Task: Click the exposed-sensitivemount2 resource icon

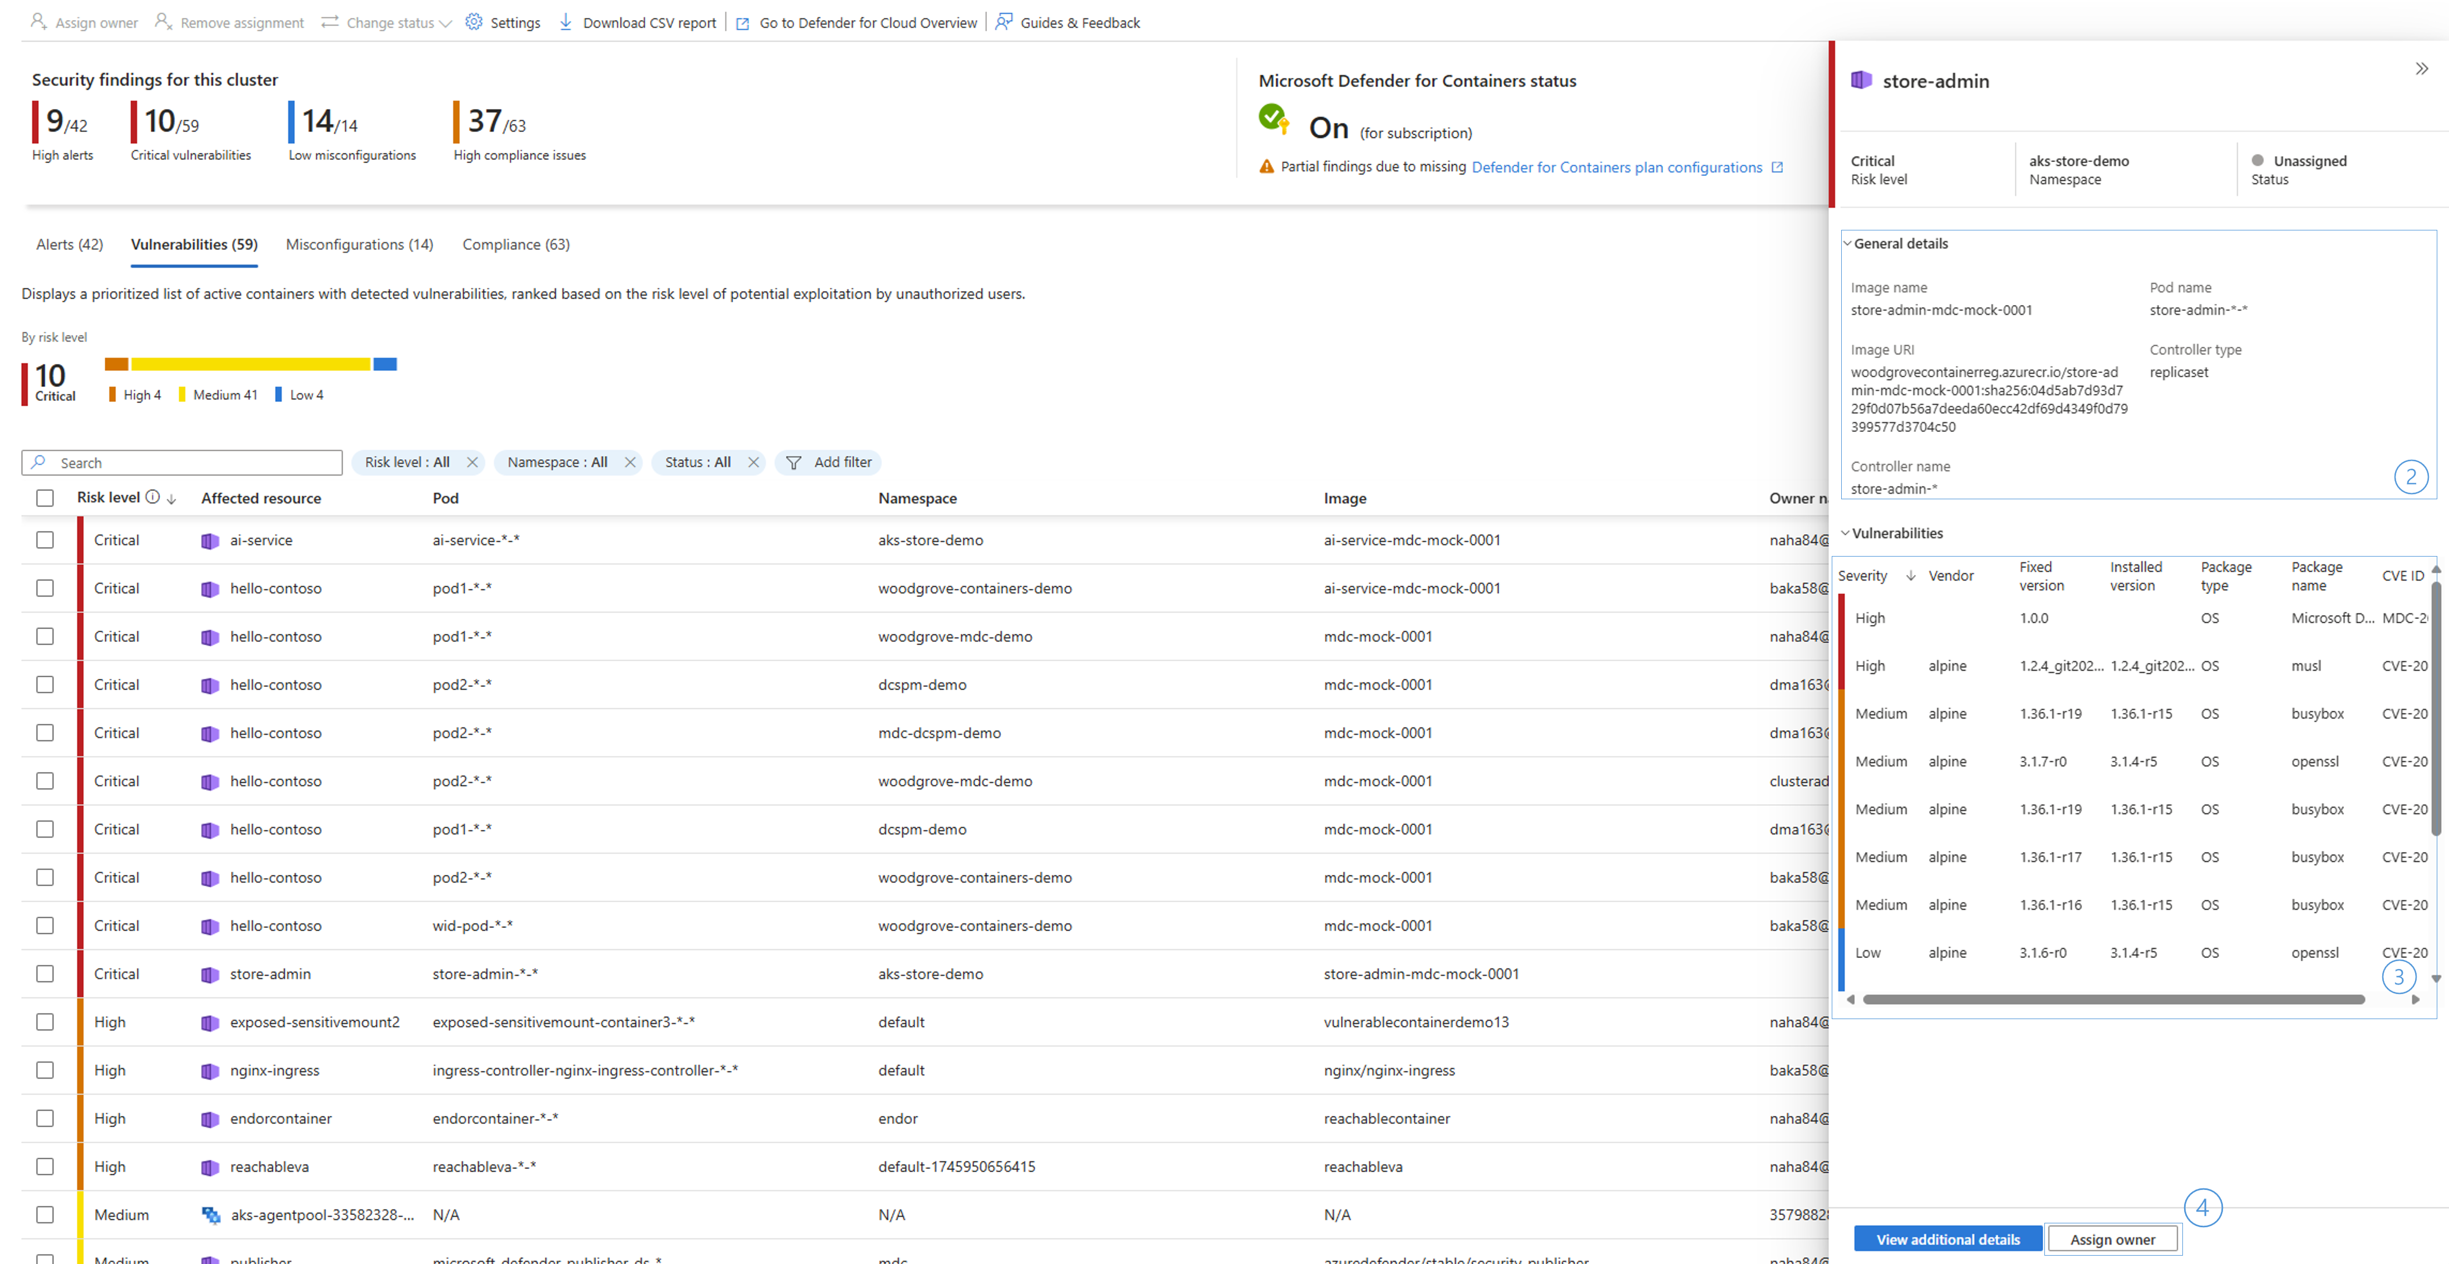Action: pyautogui.click(x=210, y=1024)
